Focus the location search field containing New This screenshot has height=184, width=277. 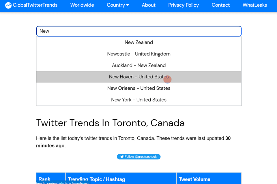[x=139, y=31]
